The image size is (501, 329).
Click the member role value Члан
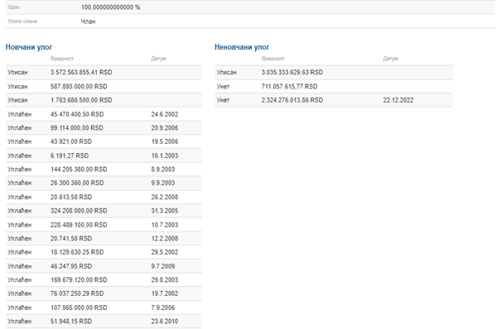88,21
